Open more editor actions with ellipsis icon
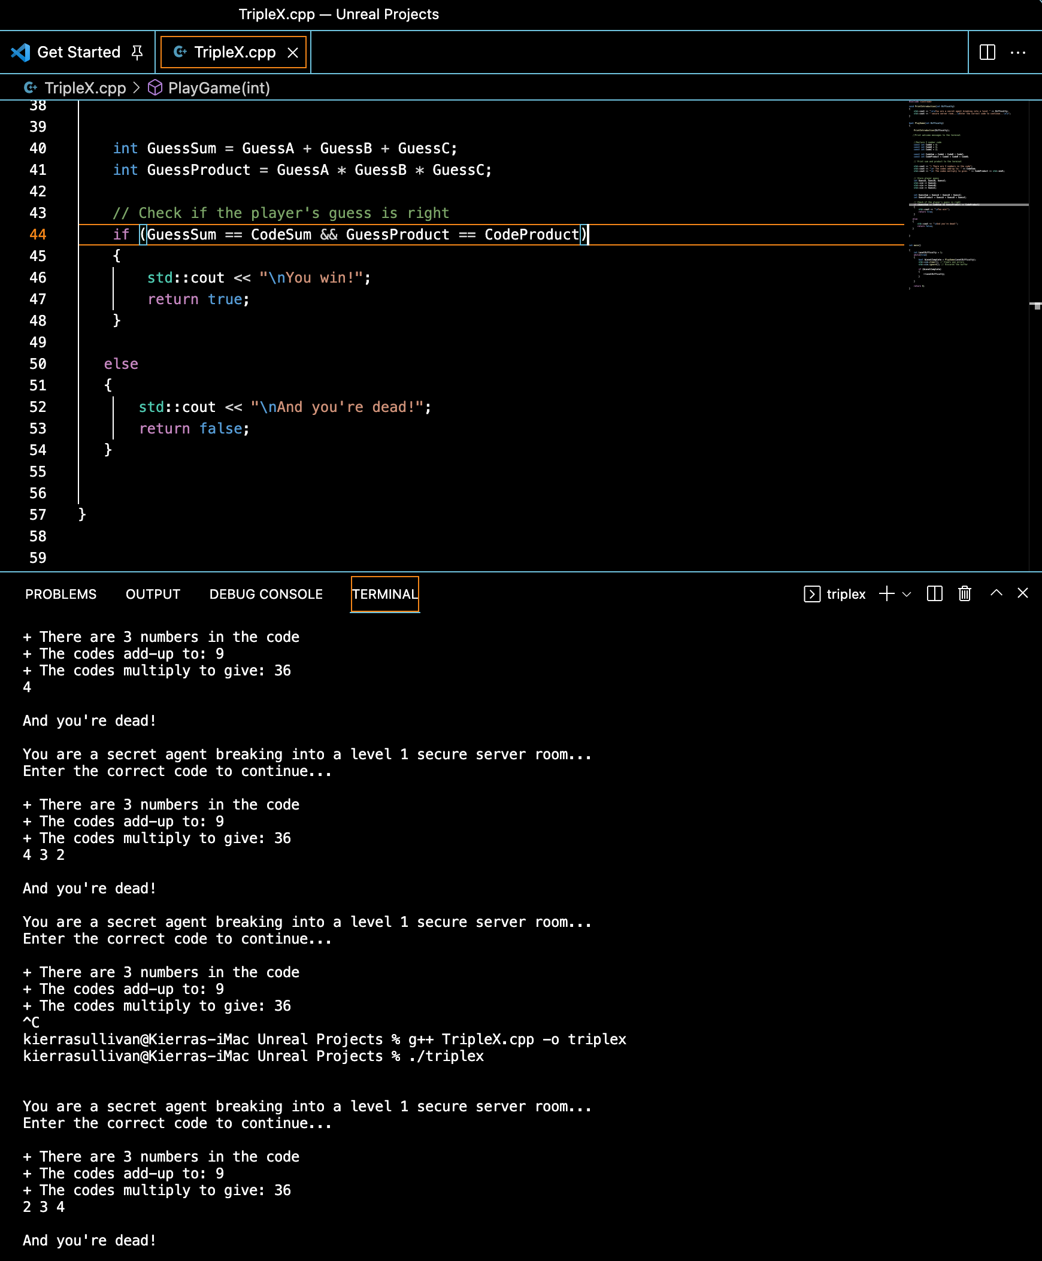The height and width of the screenshot is (1261, 1042). 1019,53
